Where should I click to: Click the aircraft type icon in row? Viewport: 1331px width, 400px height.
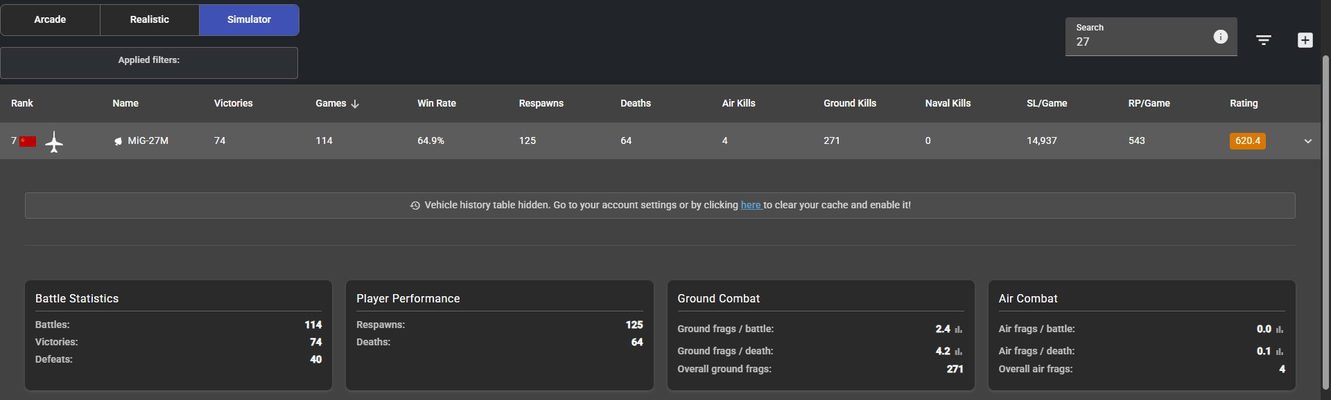coord(54,142)
